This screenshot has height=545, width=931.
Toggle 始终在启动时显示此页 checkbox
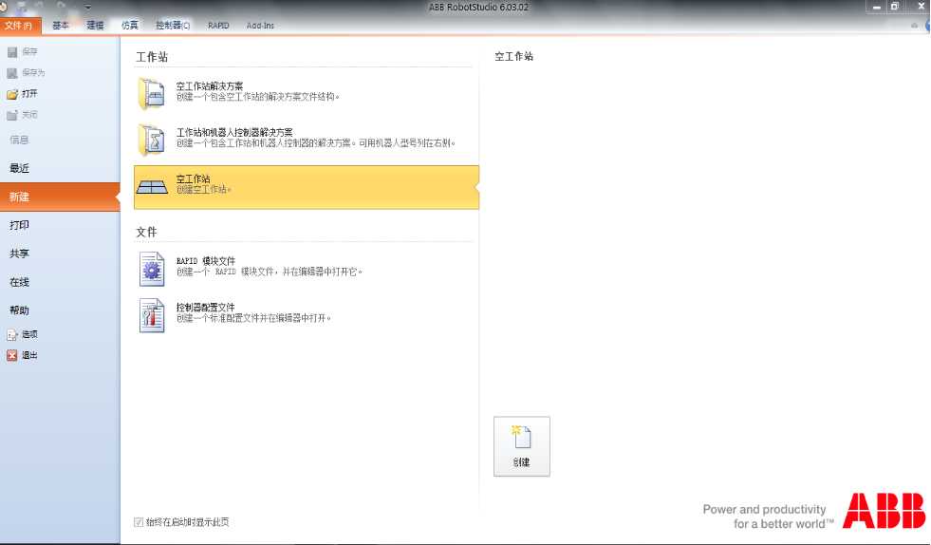(140, 522)
